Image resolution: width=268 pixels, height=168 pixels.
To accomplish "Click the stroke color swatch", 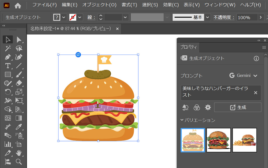I will pos(73,18).
